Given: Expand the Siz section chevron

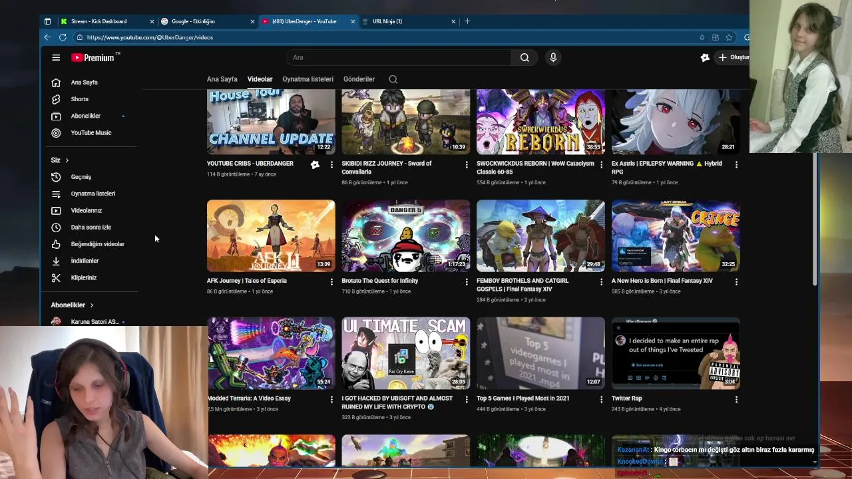Looking at the screenshot, I should (67, 160).
